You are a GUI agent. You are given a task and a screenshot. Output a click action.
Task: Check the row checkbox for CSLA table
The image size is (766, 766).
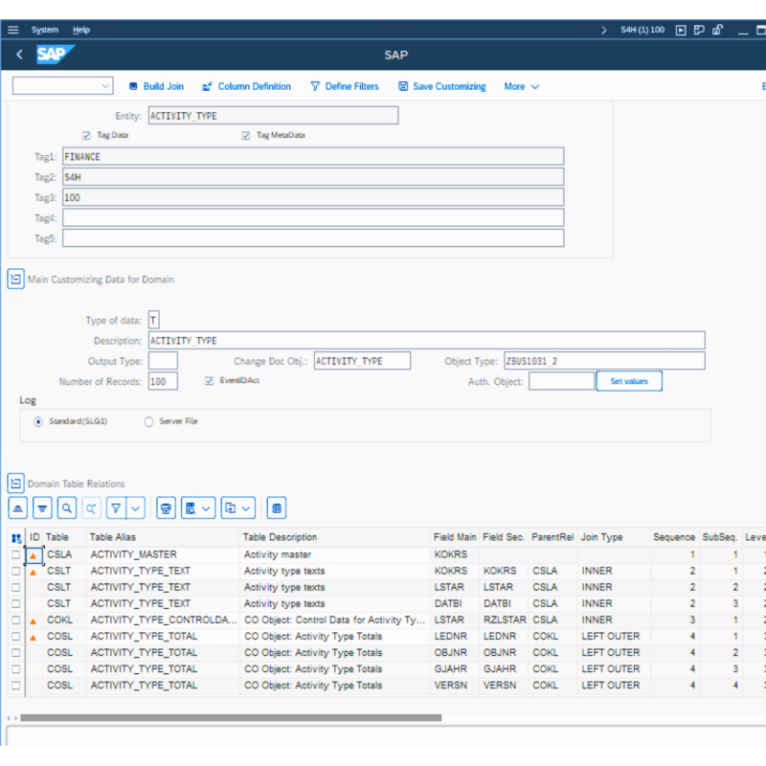[15, 554]
